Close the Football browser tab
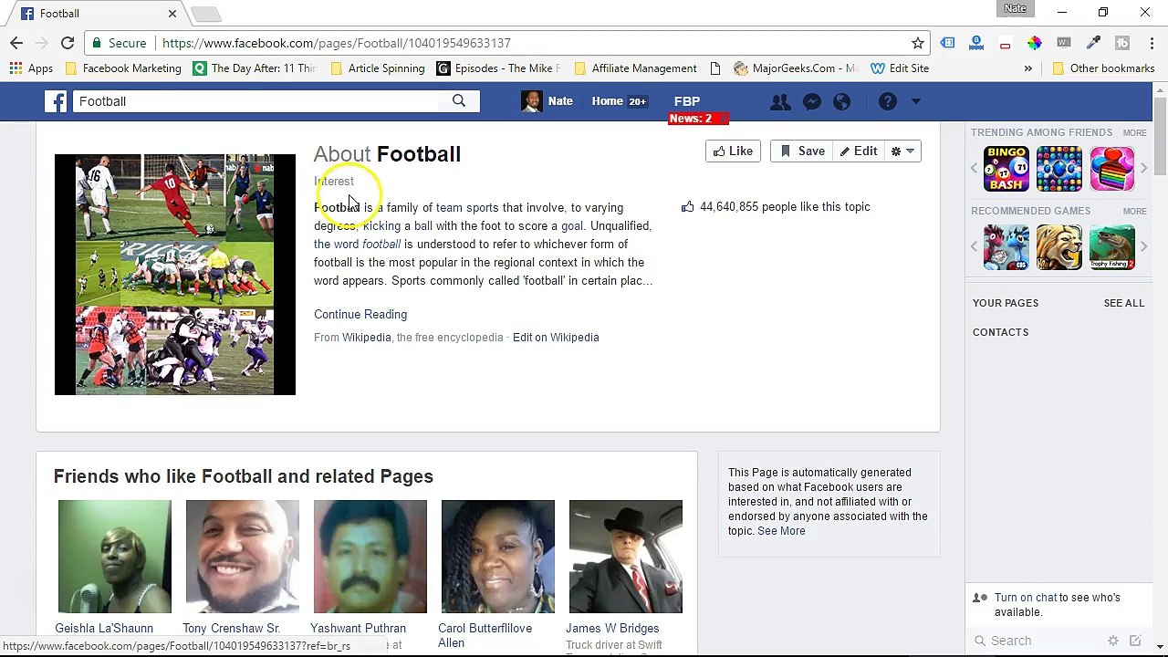 [x=172, y=14]
